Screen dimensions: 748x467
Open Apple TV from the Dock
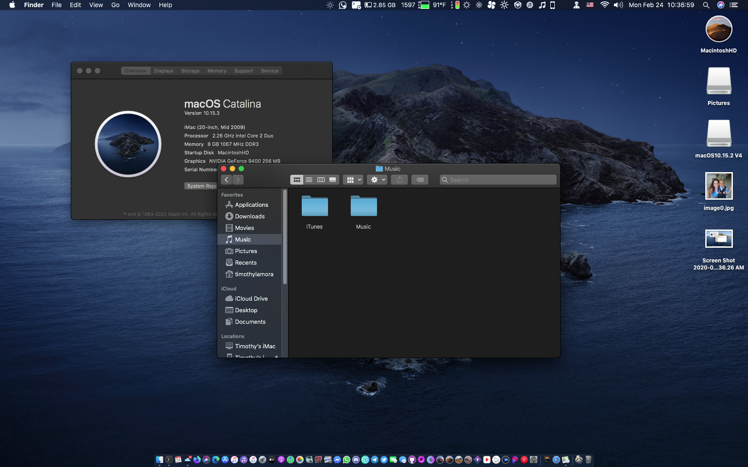coord(272,460)
